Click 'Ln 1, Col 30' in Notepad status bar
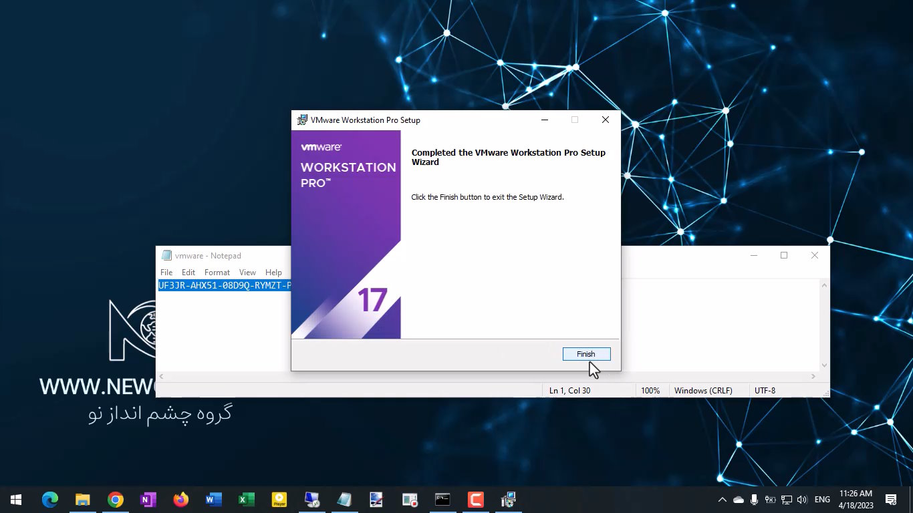Viewport: 913px width, 513px height. [x=570, y=391]
